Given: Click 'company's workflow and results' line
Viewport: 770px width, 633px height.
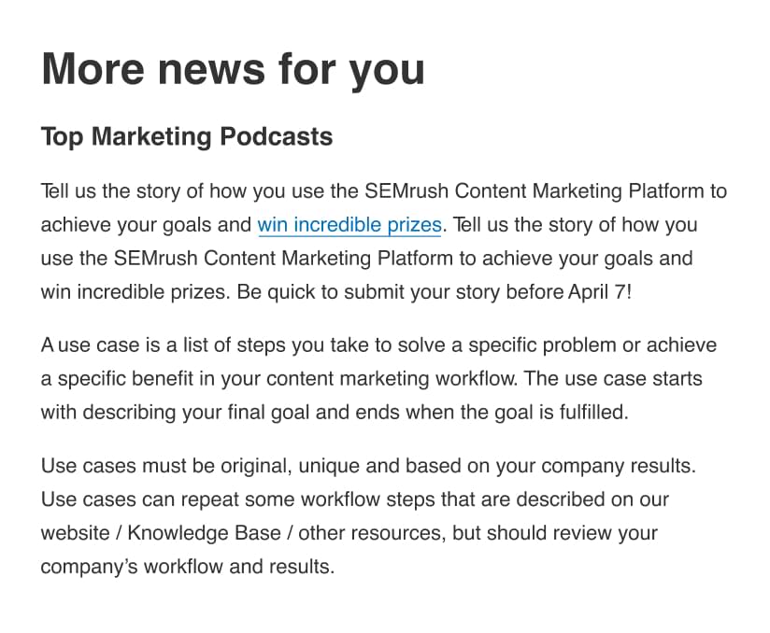Looking at the screenshot, I should 188,567.
